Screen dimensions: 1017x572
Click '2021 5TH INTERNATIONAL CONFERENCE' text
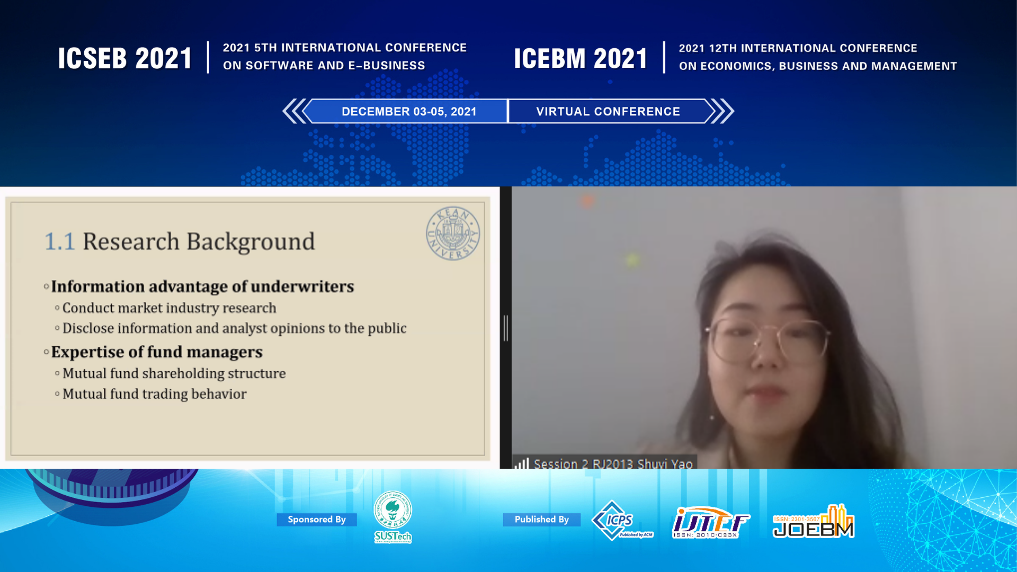pos(345,48)
